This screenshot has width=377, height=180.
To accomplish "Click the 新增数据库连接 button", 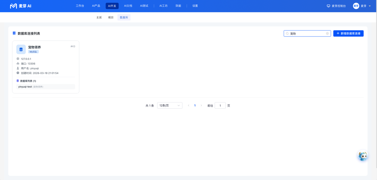I will [348, 34].
